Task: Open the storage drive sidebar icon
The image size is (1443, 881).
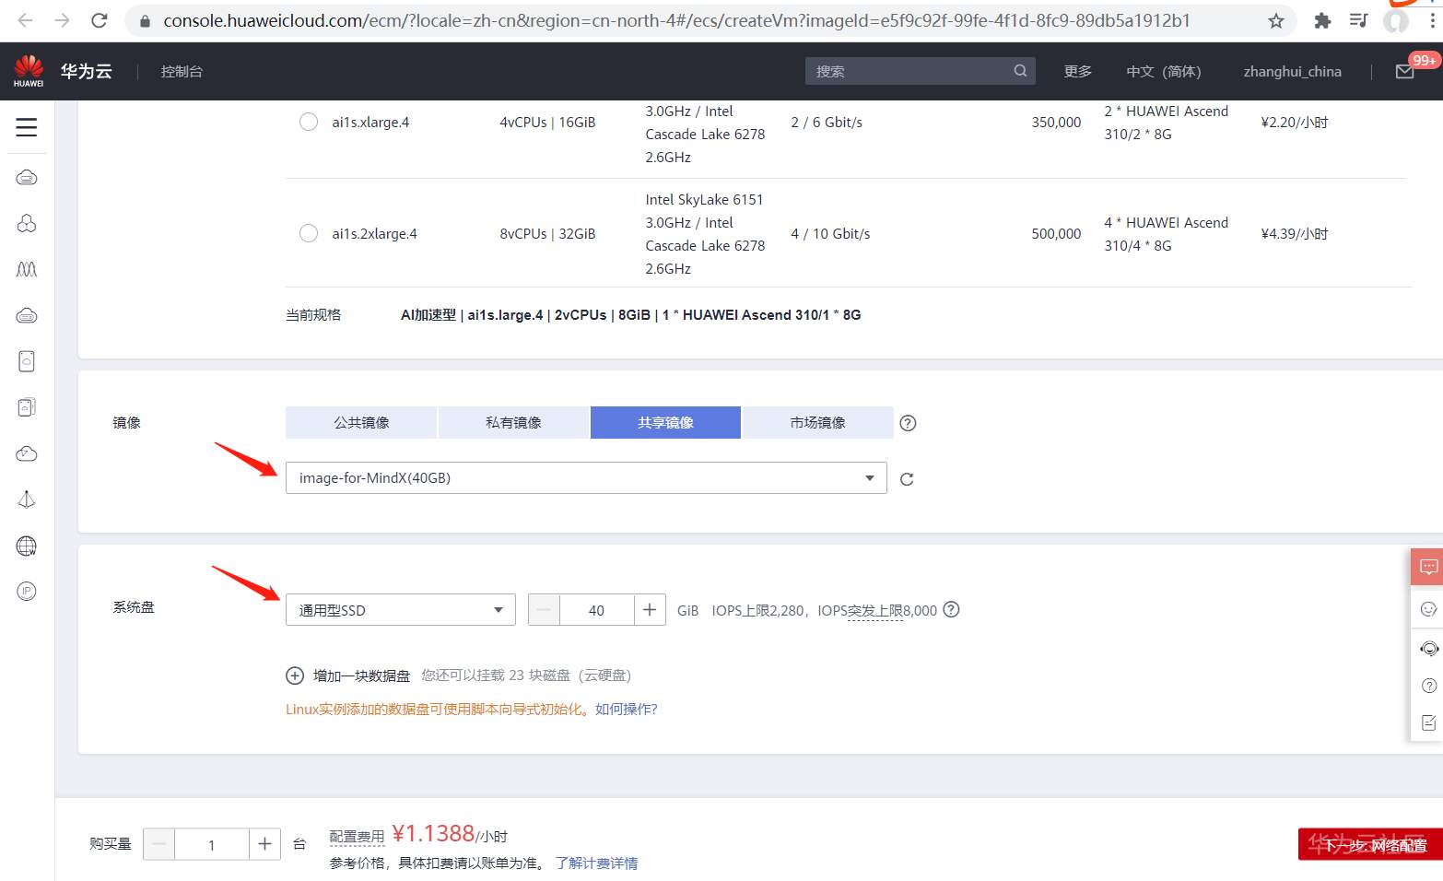Action: tap(27, 361)
